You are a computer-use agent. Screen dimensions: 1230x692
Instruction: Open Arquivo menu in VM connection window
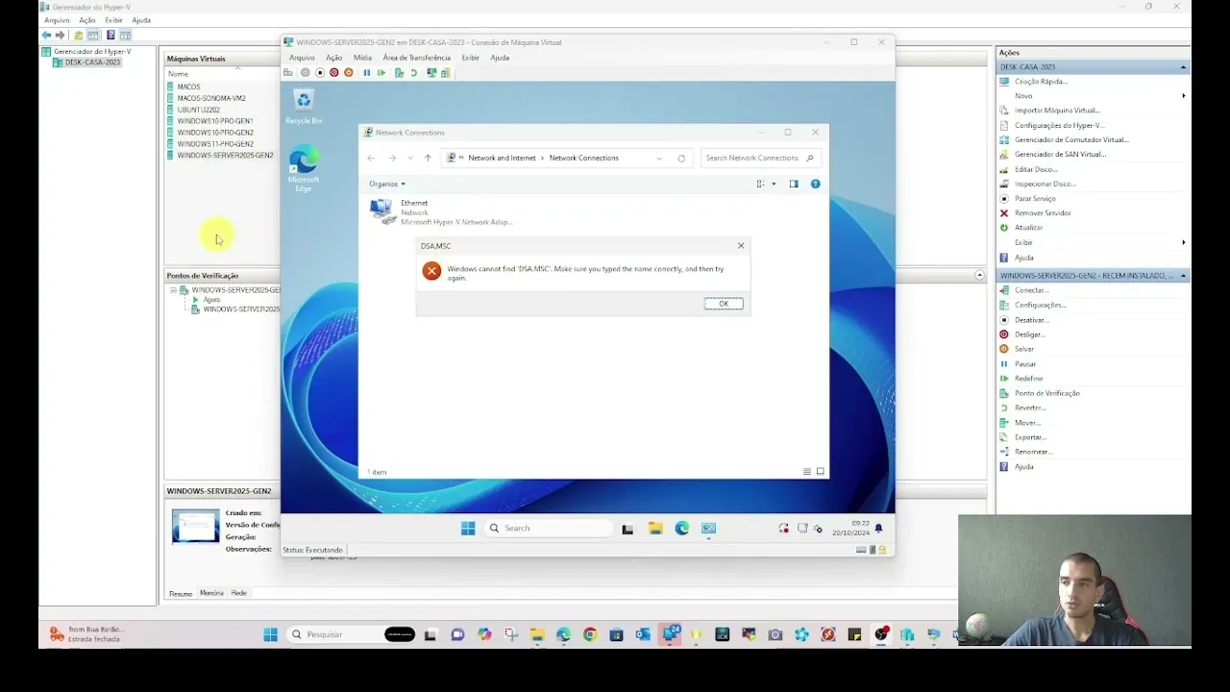click(x=302, y=58)
